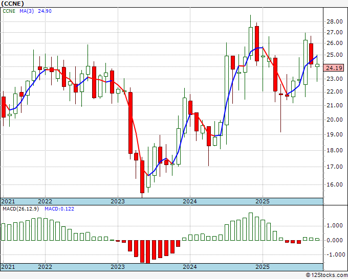Click the 17.00 price axis label

tap(335, 167)
